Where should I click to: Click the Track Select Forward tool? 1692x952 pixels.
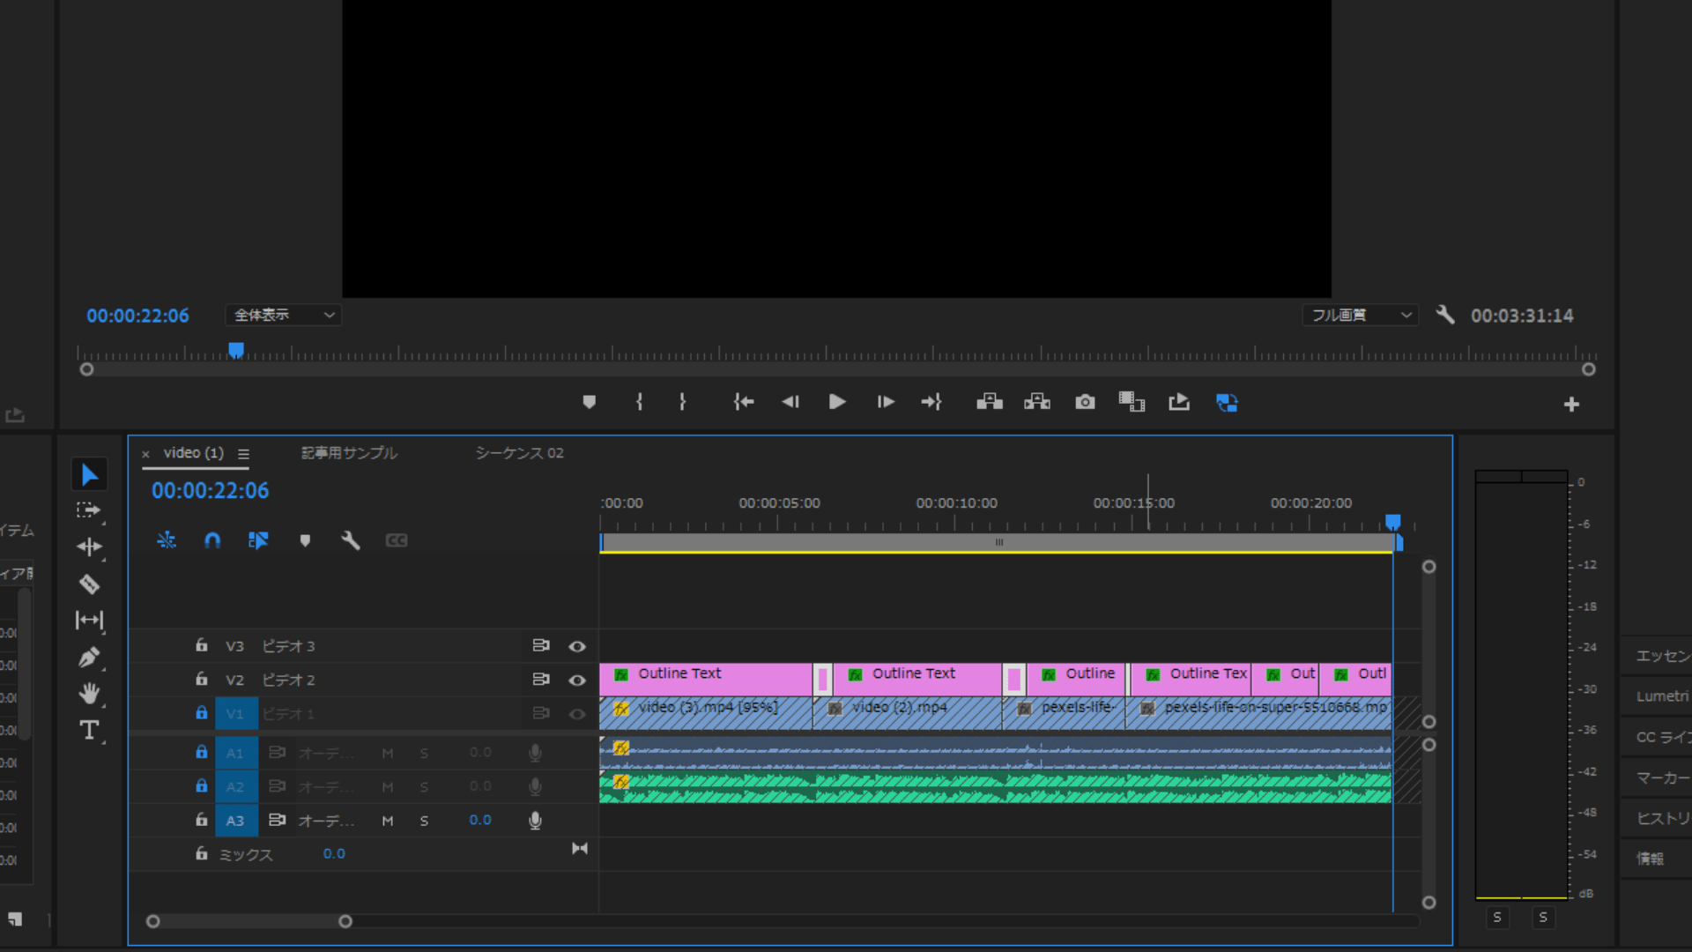[89, 510]
